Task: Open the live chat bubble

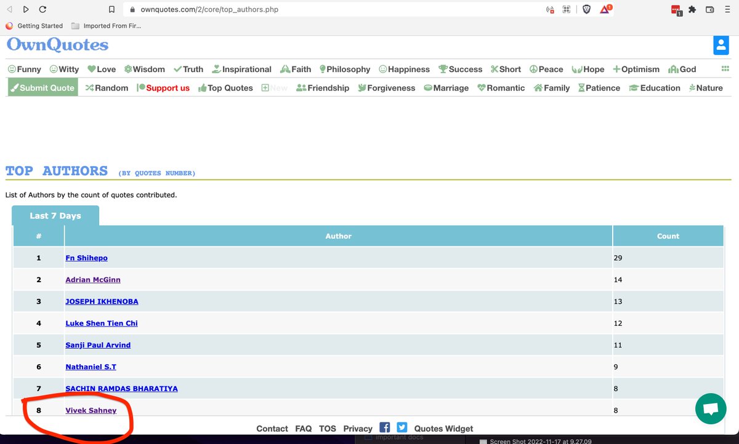Action: [711, 410]
